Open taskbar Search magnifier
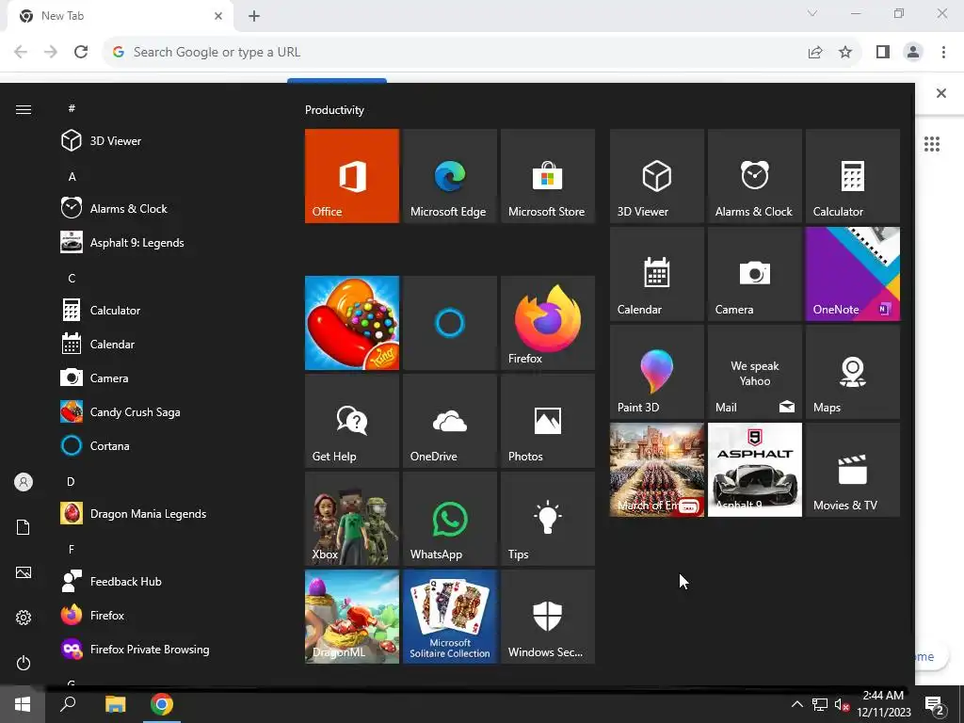The height and width of the screenshot is (723, 964). [x=68, y=704]
